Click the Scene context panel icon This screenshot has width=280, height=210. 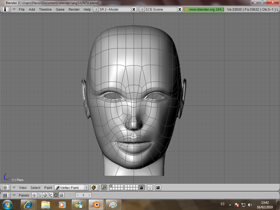[62, 195]
